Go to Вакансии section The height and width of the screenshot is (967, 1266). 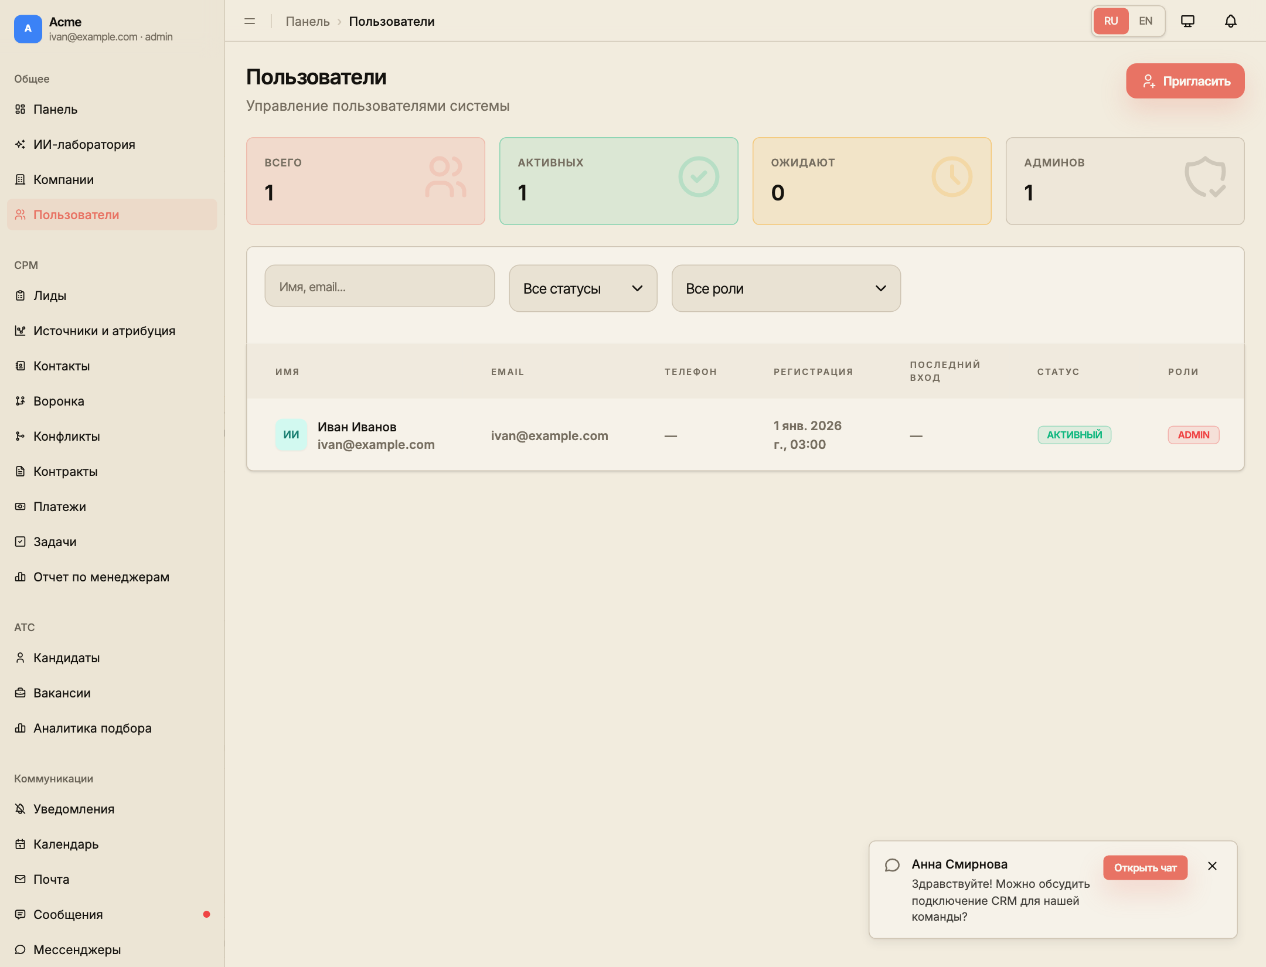pyautogui.click(x=112, y=693)
